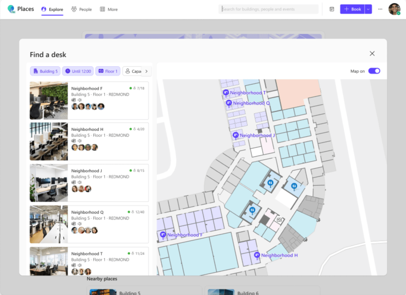Click the Places app logo

[11, 9]
